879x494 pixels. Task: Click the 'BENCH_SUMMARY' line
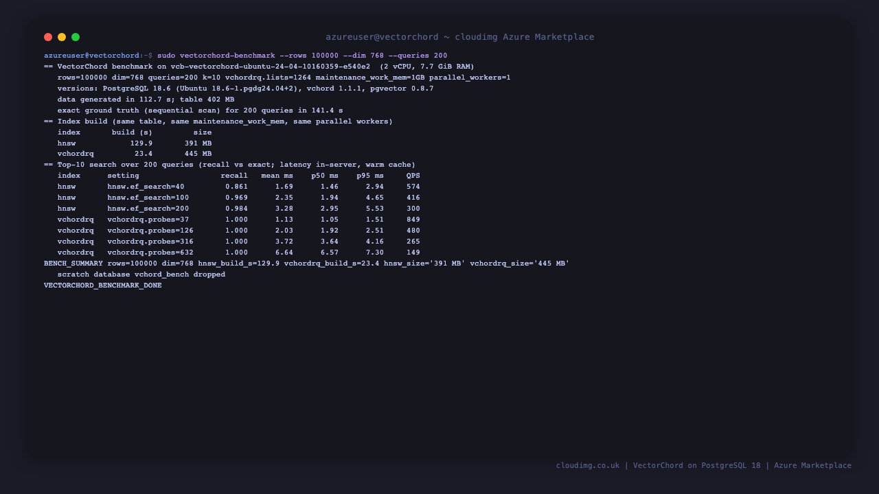tap(306, 263)
